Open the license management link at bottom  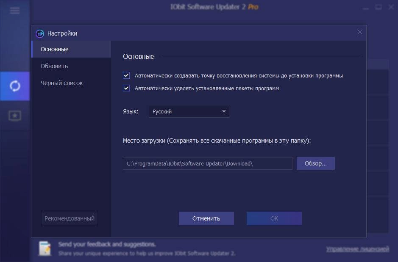[x=357, y=249]
